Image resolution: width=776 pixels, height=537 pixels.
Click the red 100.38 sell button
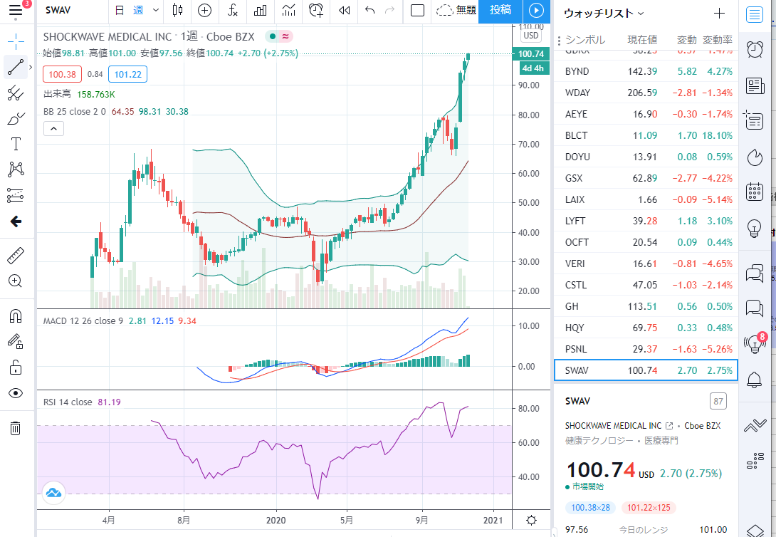pos(63,74)
